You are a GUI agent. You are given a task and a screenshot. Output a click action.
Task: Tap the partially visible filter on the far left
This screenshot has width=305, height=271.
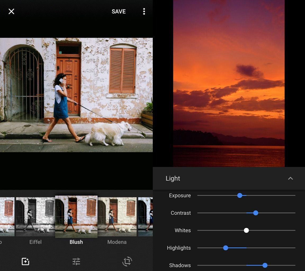pos(7,217)
